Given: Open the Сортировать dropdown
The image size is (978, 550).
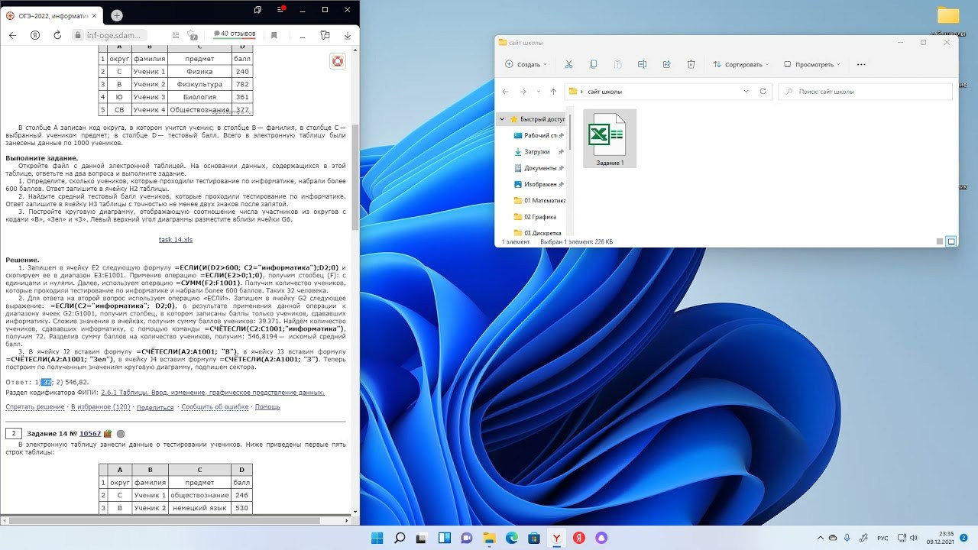Looking at the screenshot, I should pyautogui.click(x=740, y=65).
